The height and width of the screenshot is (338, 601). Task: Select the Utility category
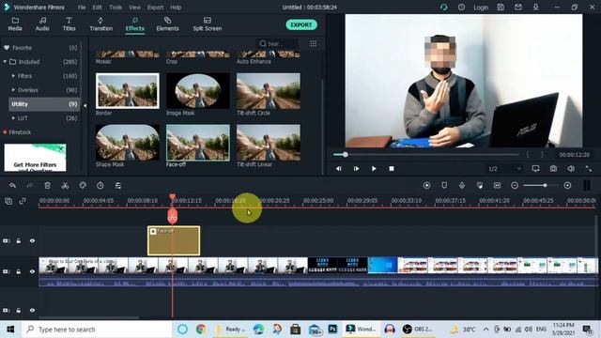(x=44, y=104)
